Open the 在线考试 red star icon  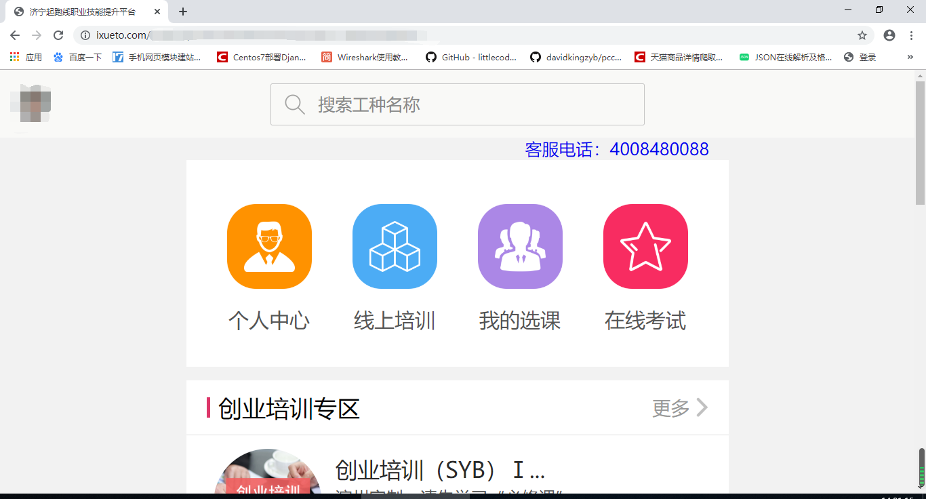click(x=645, y=246)
